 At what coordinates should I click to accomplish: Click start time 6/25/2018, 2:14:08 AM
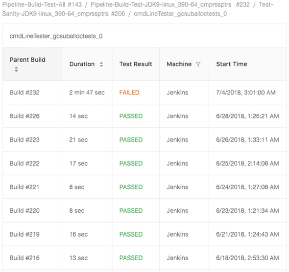247,163
